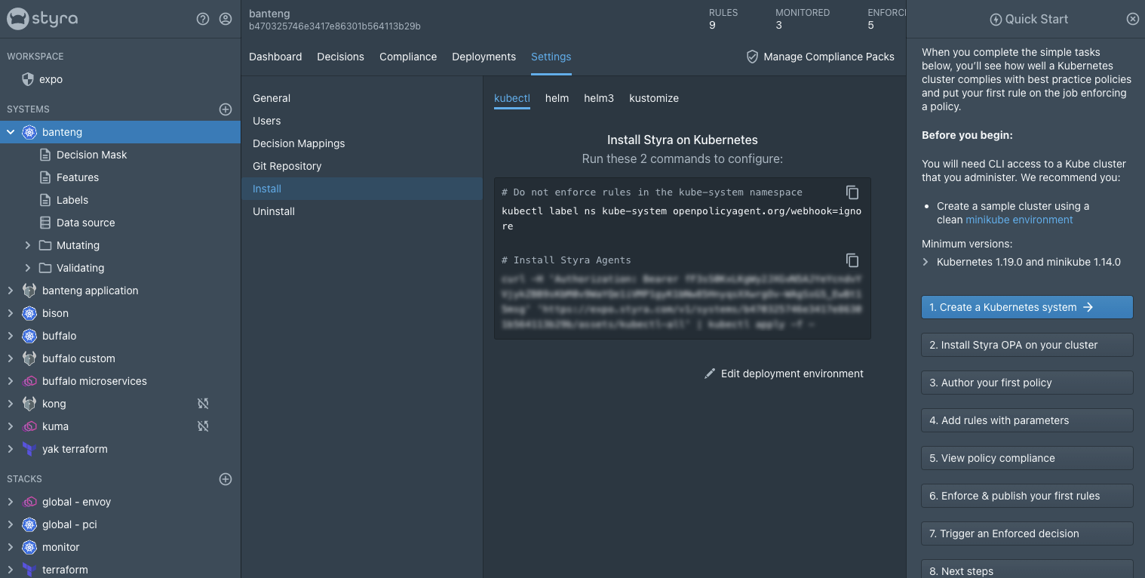Viewport: 1145px width, 578px height.
Task: Click the kong sync-disabled icon
Action: point(203,404)
